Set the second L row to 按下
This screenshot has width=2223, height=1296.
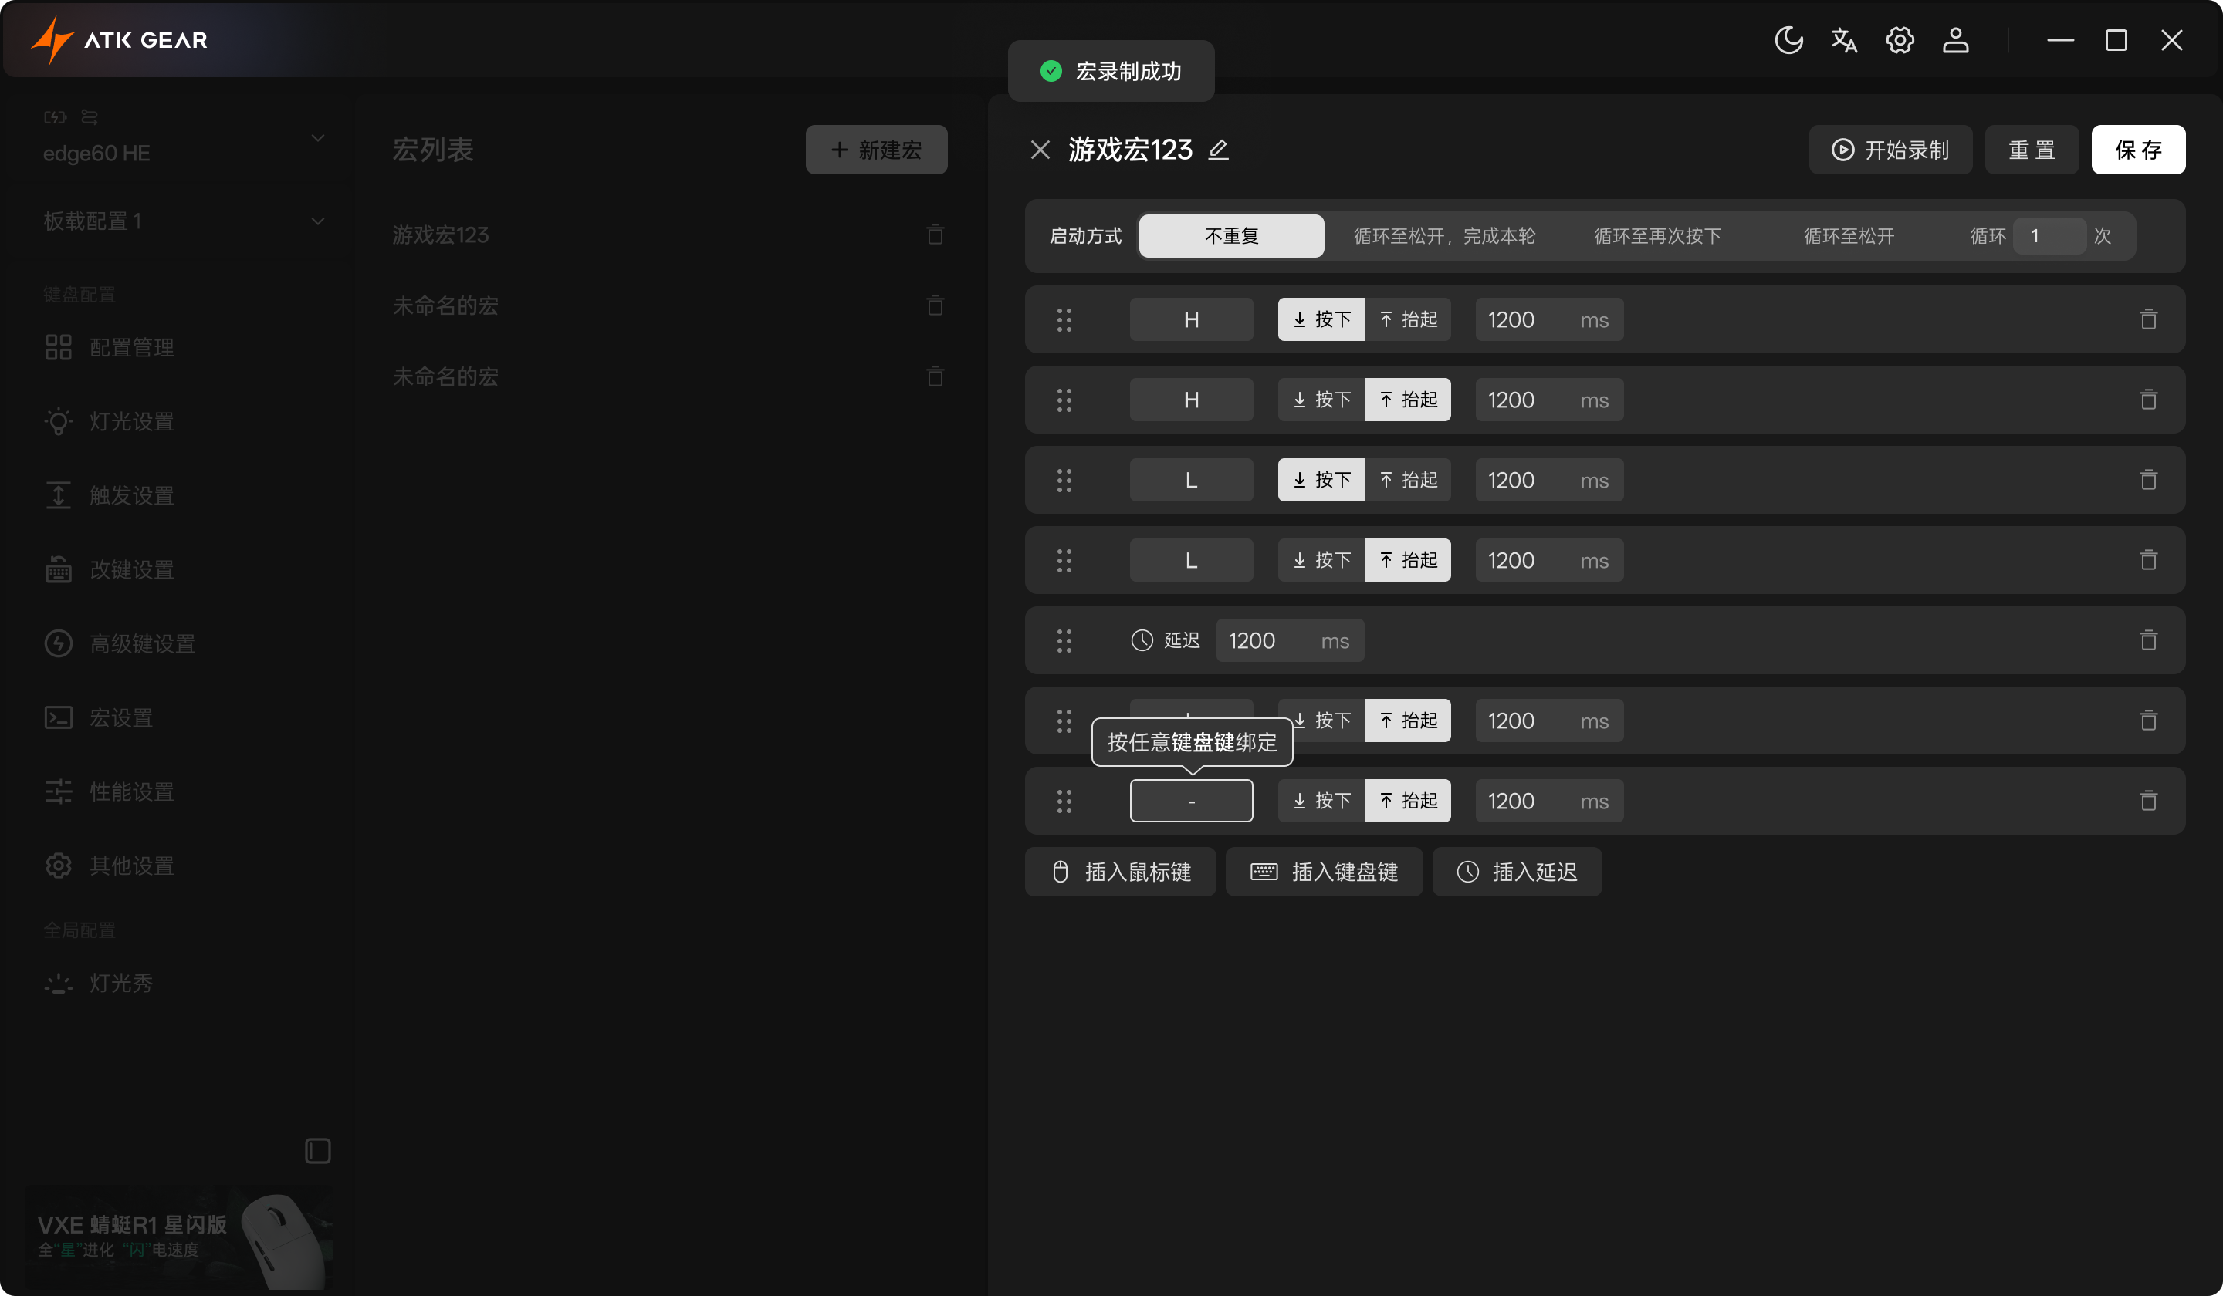click(1321, 560)
